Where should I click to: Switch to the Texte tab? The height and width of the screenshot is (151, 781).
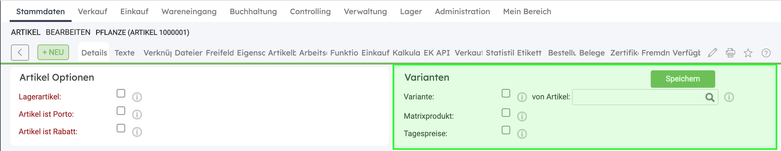click(125, 53)
